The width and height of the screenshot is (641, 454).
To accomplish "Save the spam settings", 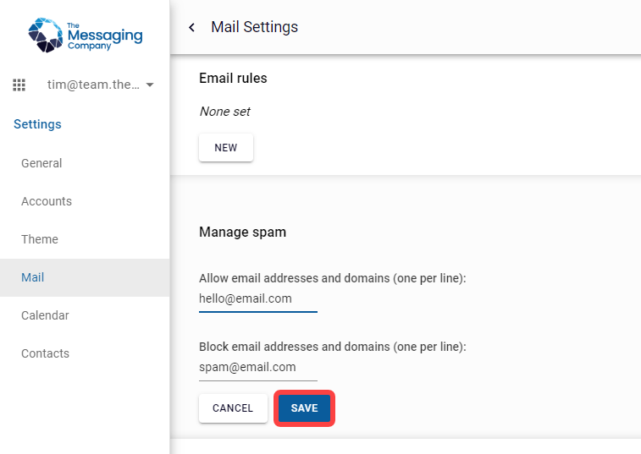I will [304, 408].
